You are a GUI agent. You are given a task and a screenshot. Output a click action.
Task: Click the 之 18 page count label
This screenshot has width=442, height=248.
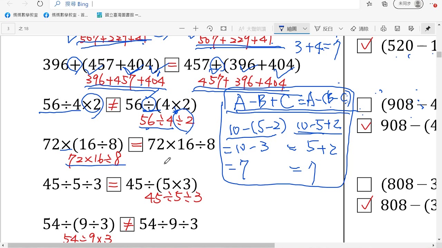click(23, 29)
